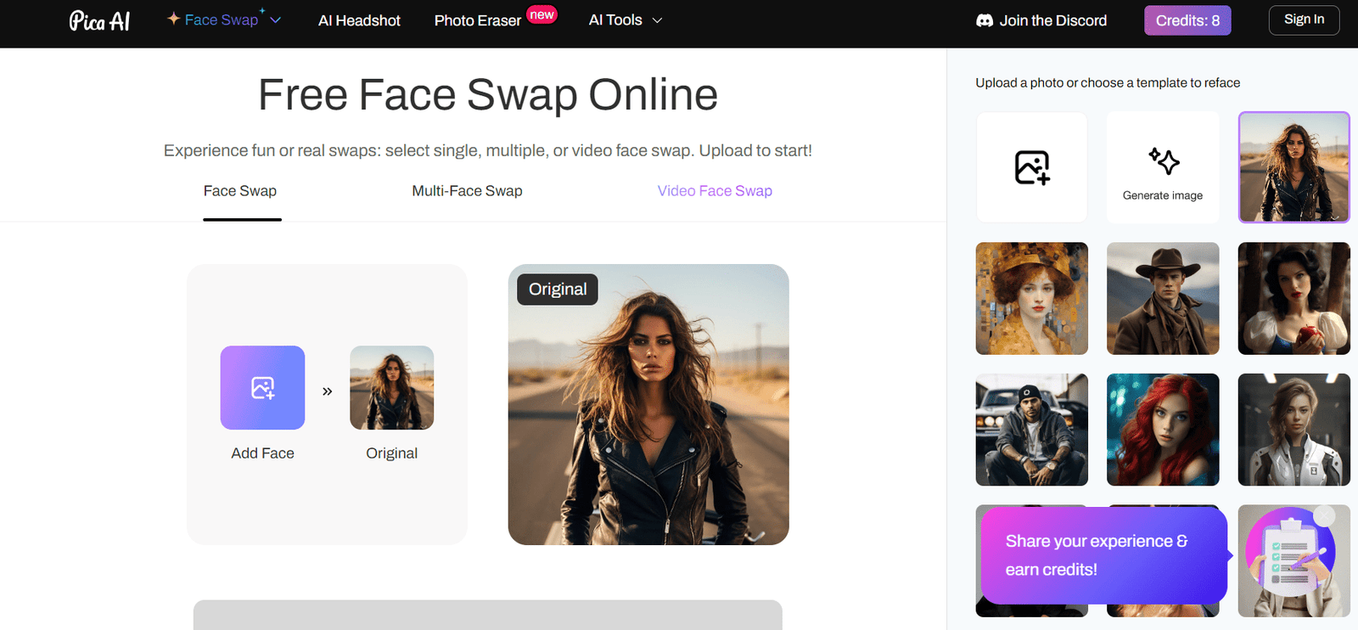Close the share experience popup
Image resolution: width=1358 pixels, height=630 pixels.
point(1324,516)
